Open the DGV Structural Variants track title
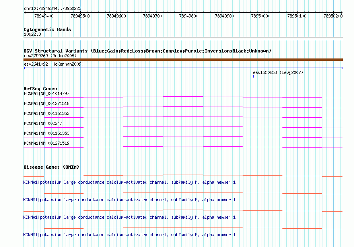The height and width of the screenshot is (247, 354). 147,51
